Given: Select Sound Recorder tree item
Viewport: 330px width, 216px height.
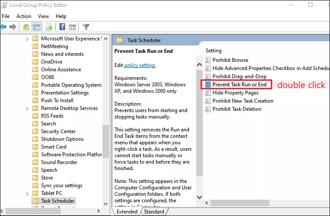Looking at the screenshot, I should pyautogui.click(x=59, y=162).
